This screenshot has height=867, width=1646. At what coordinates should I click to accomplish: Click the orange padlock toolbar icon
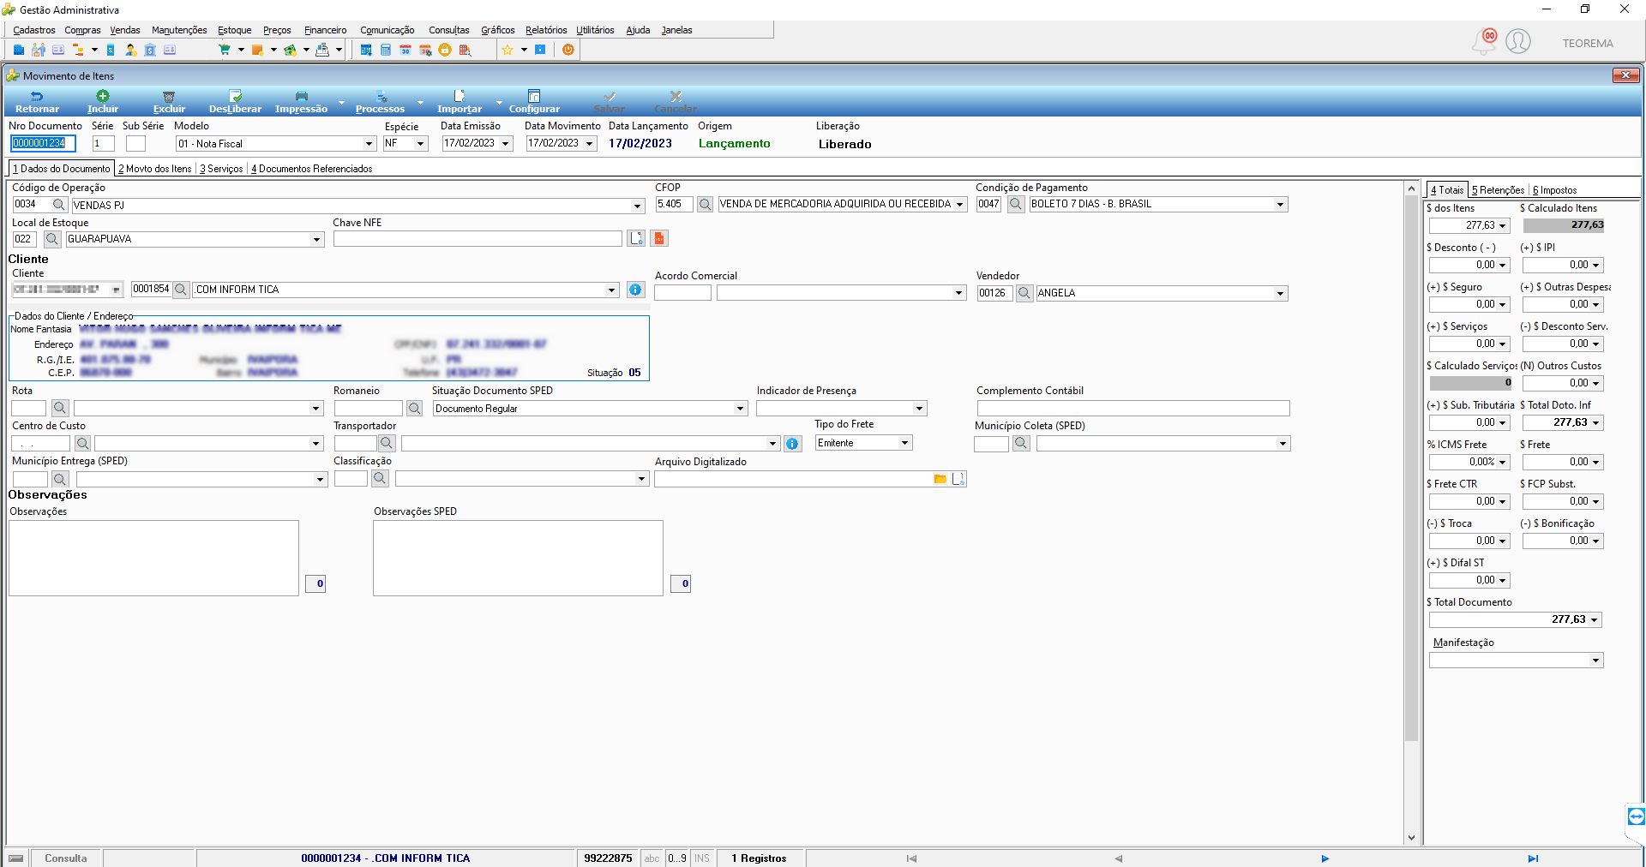[x=445, y=50]
